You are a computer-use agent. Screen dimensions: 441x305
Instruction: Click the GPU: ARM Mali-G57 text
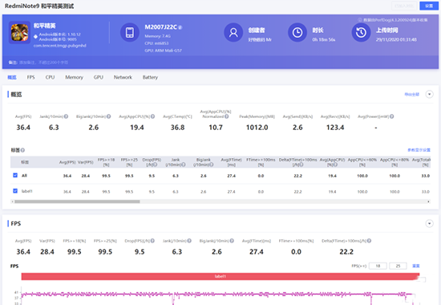163,51
